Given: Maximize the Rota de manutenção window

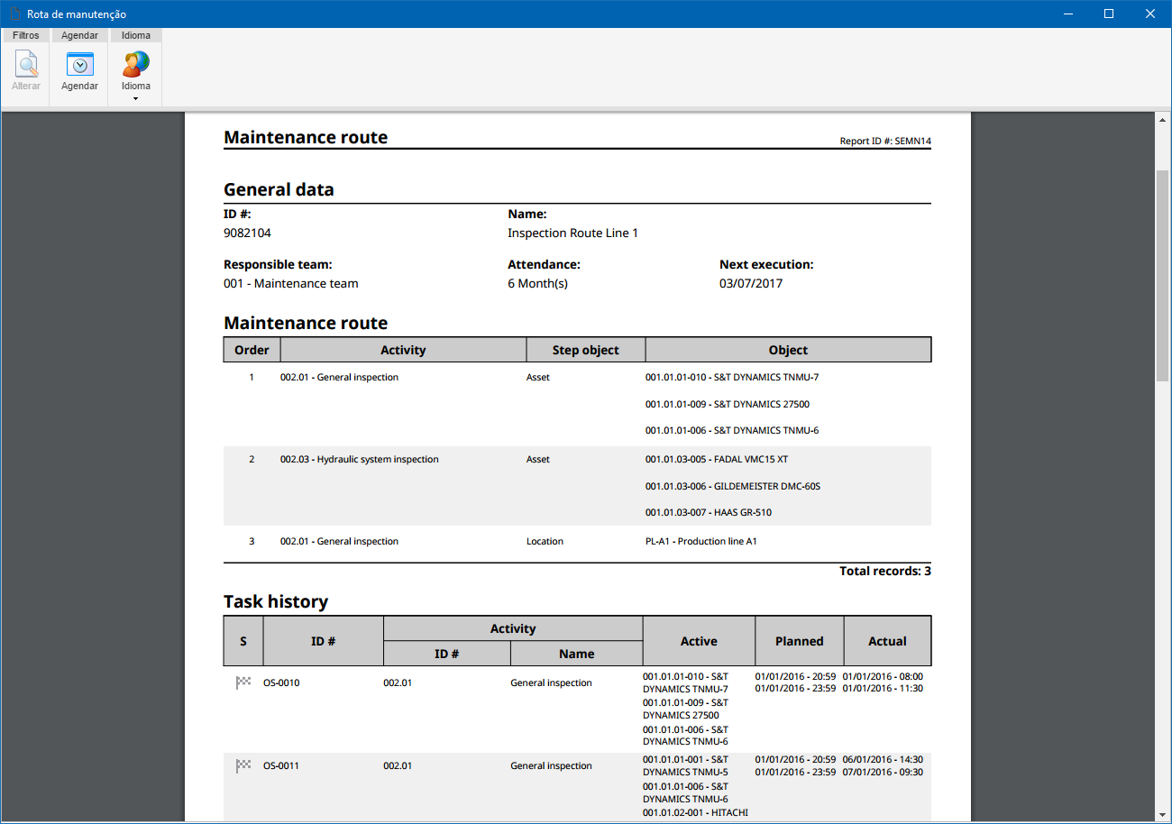Looking at the screenshot, I should coord(1109,14).
